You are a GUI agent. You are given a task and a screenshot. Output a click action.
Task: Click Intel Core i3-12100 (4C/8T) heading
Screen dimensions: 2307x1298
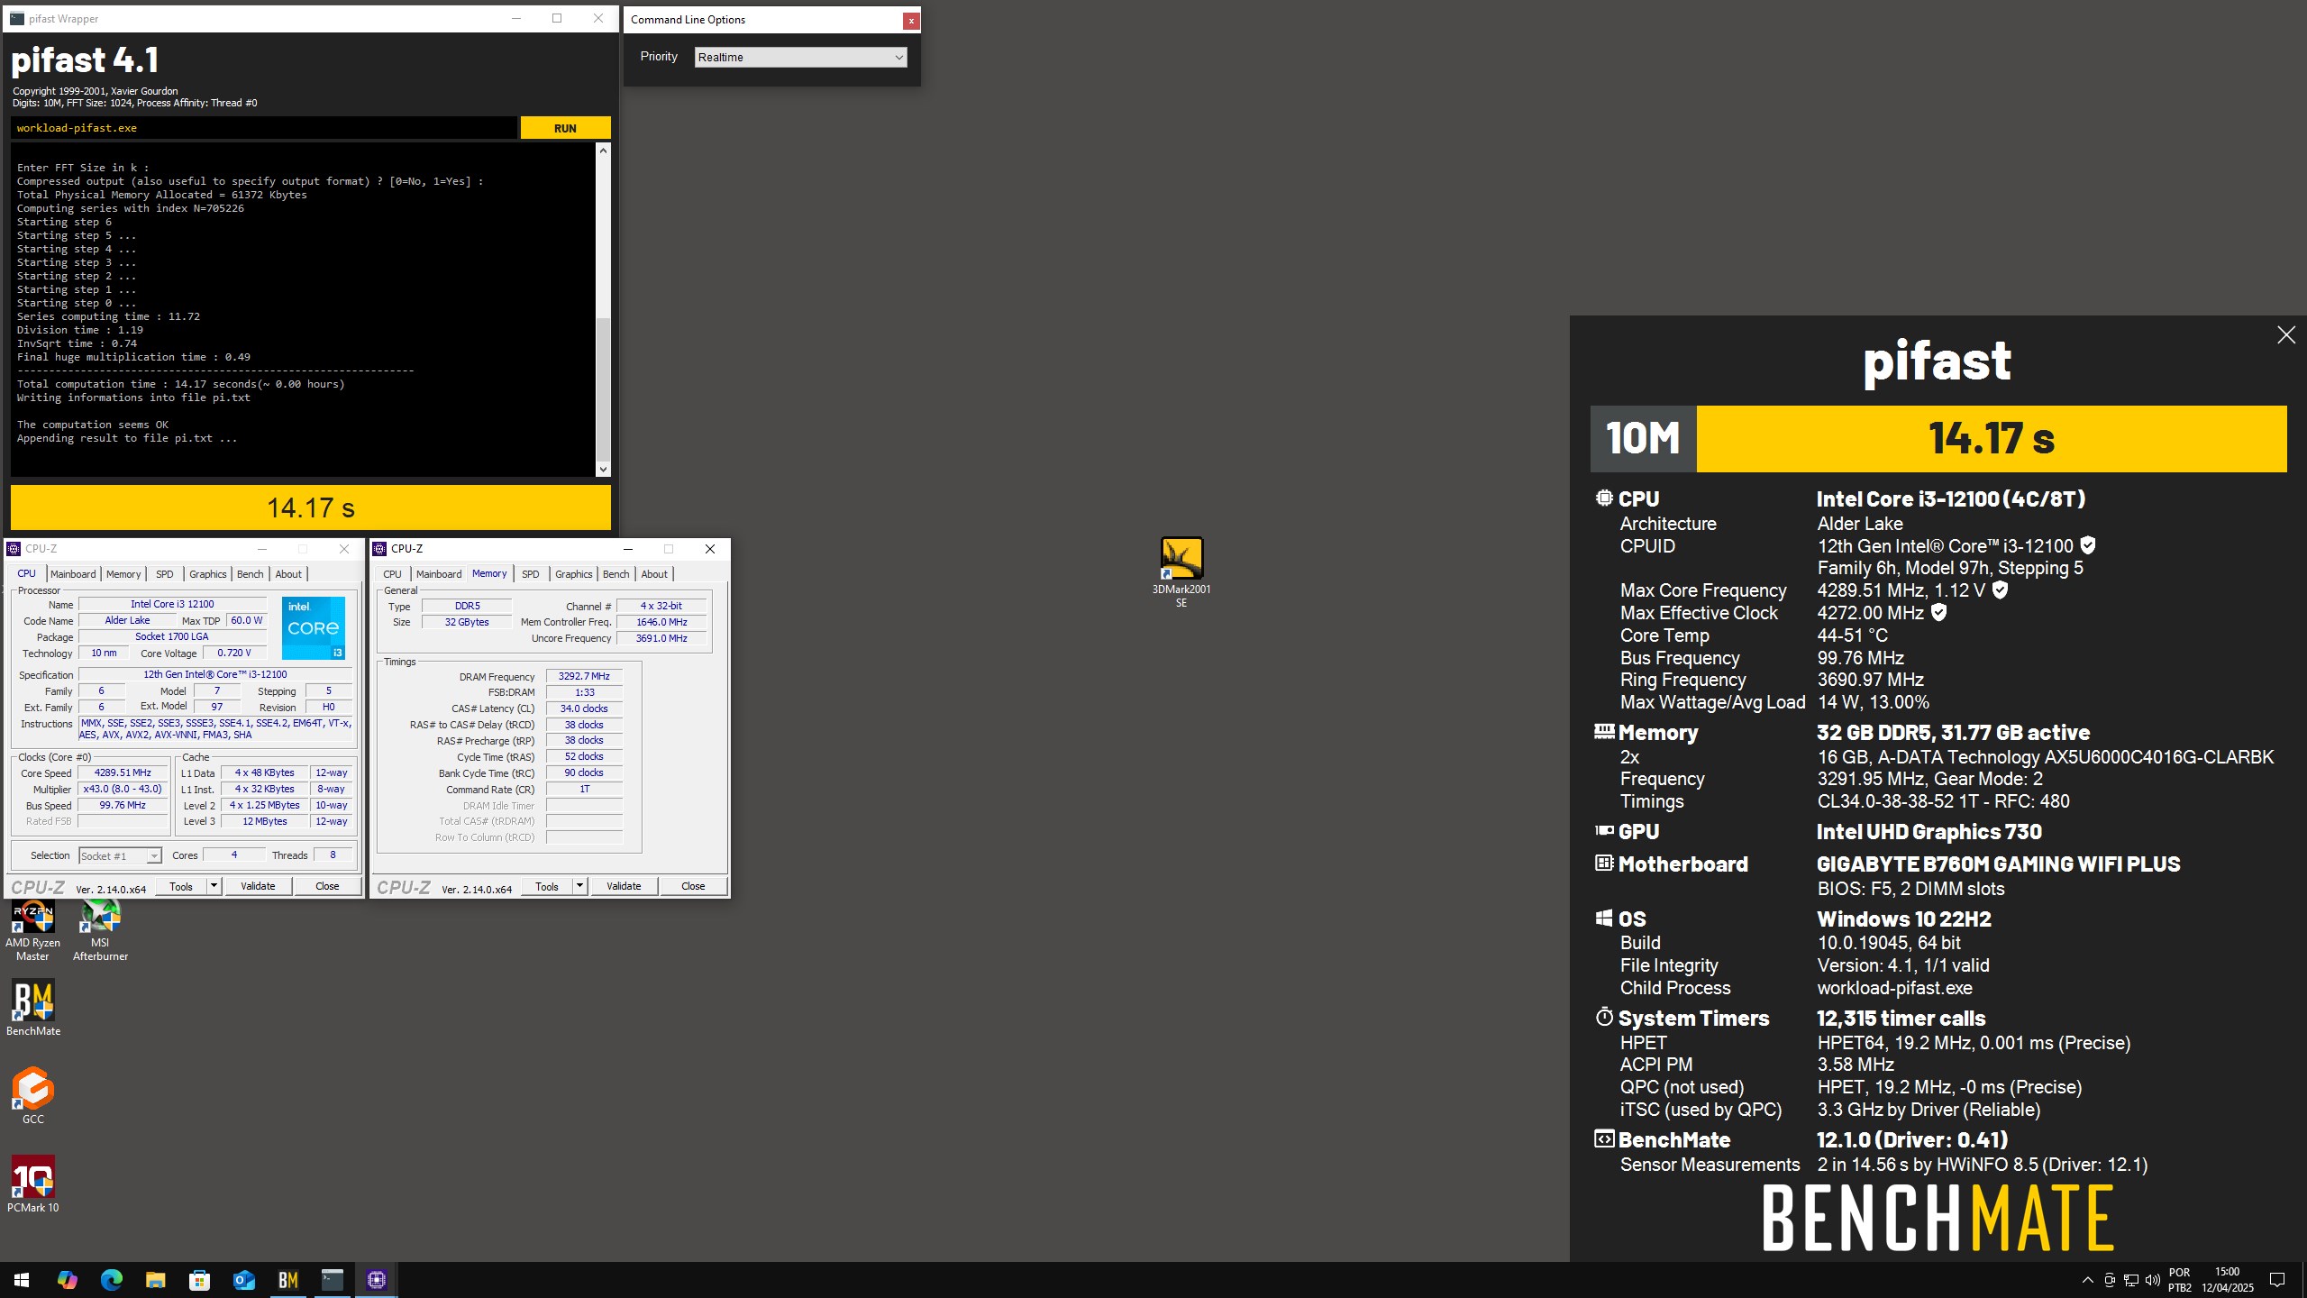point(1951,498)
